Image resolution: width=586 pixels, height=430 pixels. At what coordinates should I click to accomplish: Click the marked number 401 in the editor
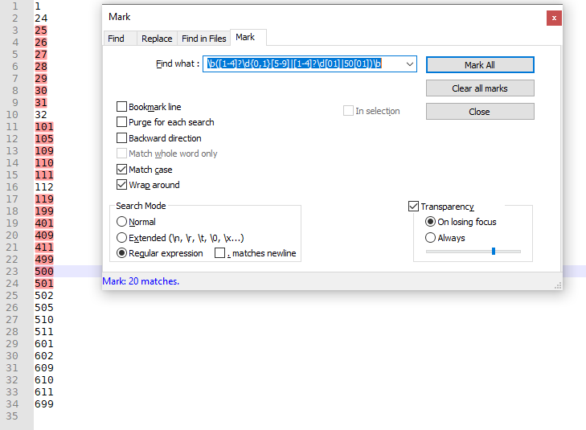44,223
